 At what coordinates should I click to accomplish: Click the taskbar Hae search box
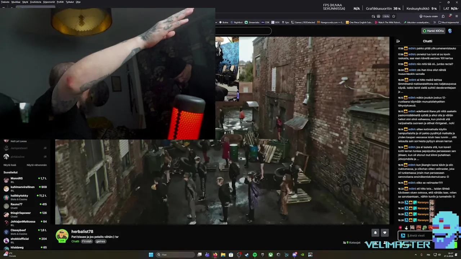click(x=175, y=255)
